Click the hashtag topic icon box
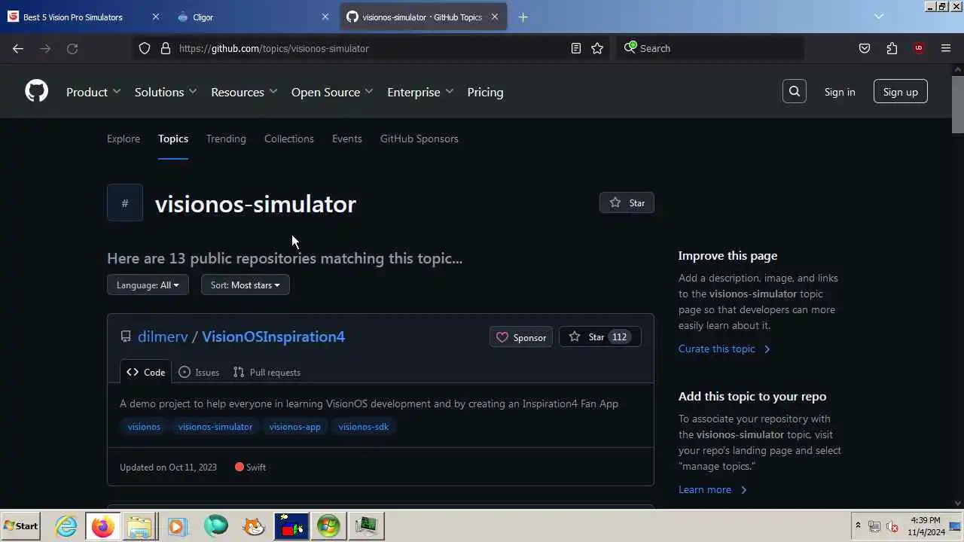Image resolution: width=964 pixels, height=542 pixels. (125, 203)
